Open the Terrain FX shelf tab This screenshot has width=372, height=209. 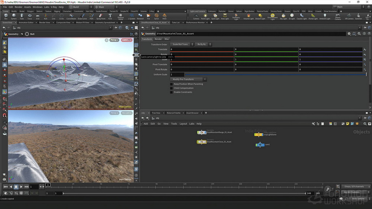113,11
